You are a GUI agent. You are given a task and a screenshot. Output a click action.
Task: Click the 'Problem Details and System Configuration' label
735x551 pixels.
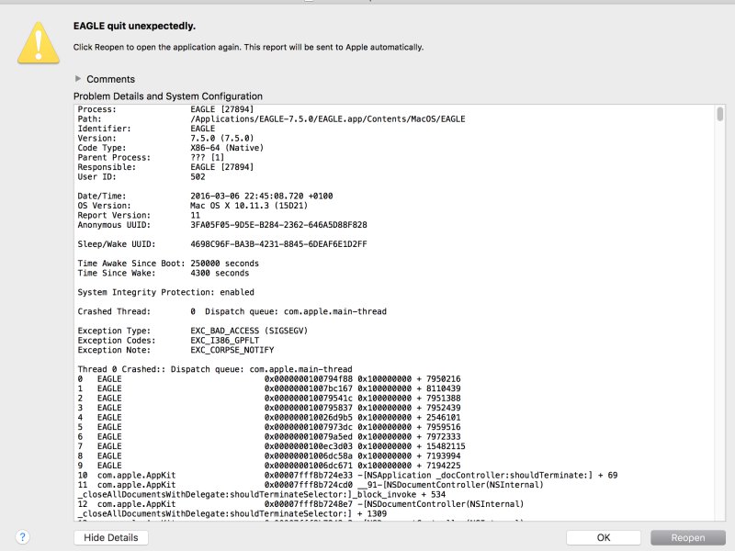click(x=168, y=96)
